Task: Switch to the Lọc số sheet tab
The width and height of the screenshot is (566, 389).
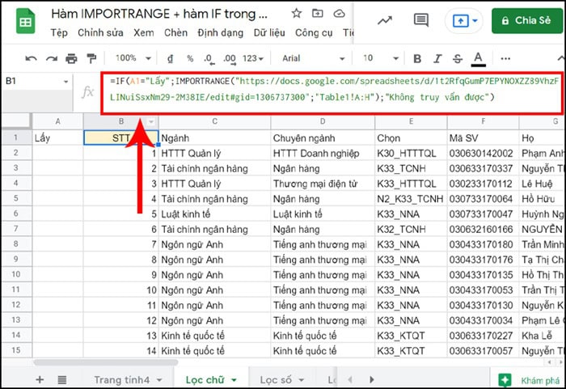Action: point(281,379)
